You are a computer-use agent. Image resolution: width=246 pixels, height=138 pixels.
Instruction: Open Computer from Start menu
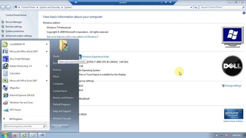click(58, 84)
